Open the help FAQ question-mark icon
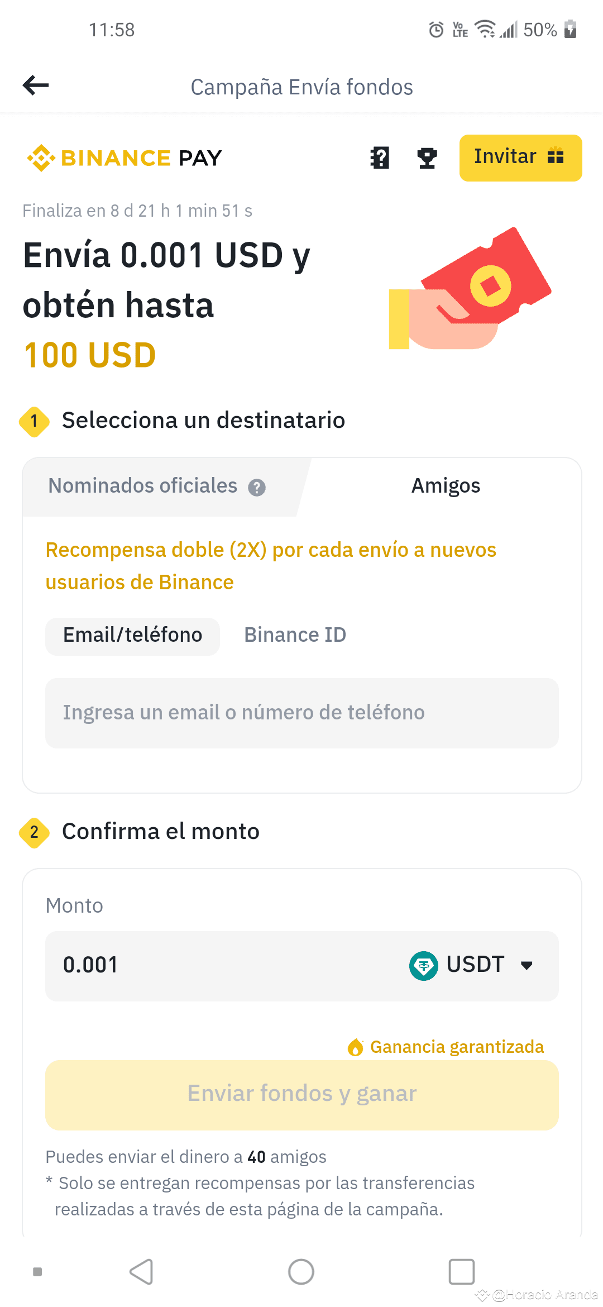The width and height of the screenshot is (603, 1307). coord(380,158)
